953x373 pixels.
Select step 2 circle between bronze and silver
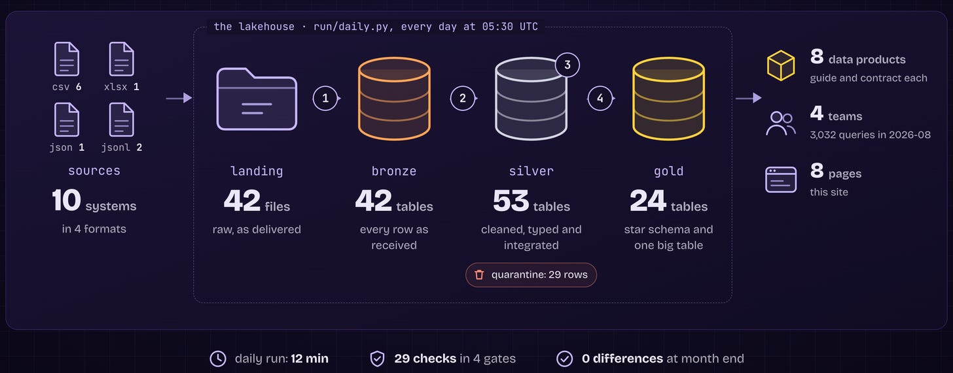pos(463,99)
